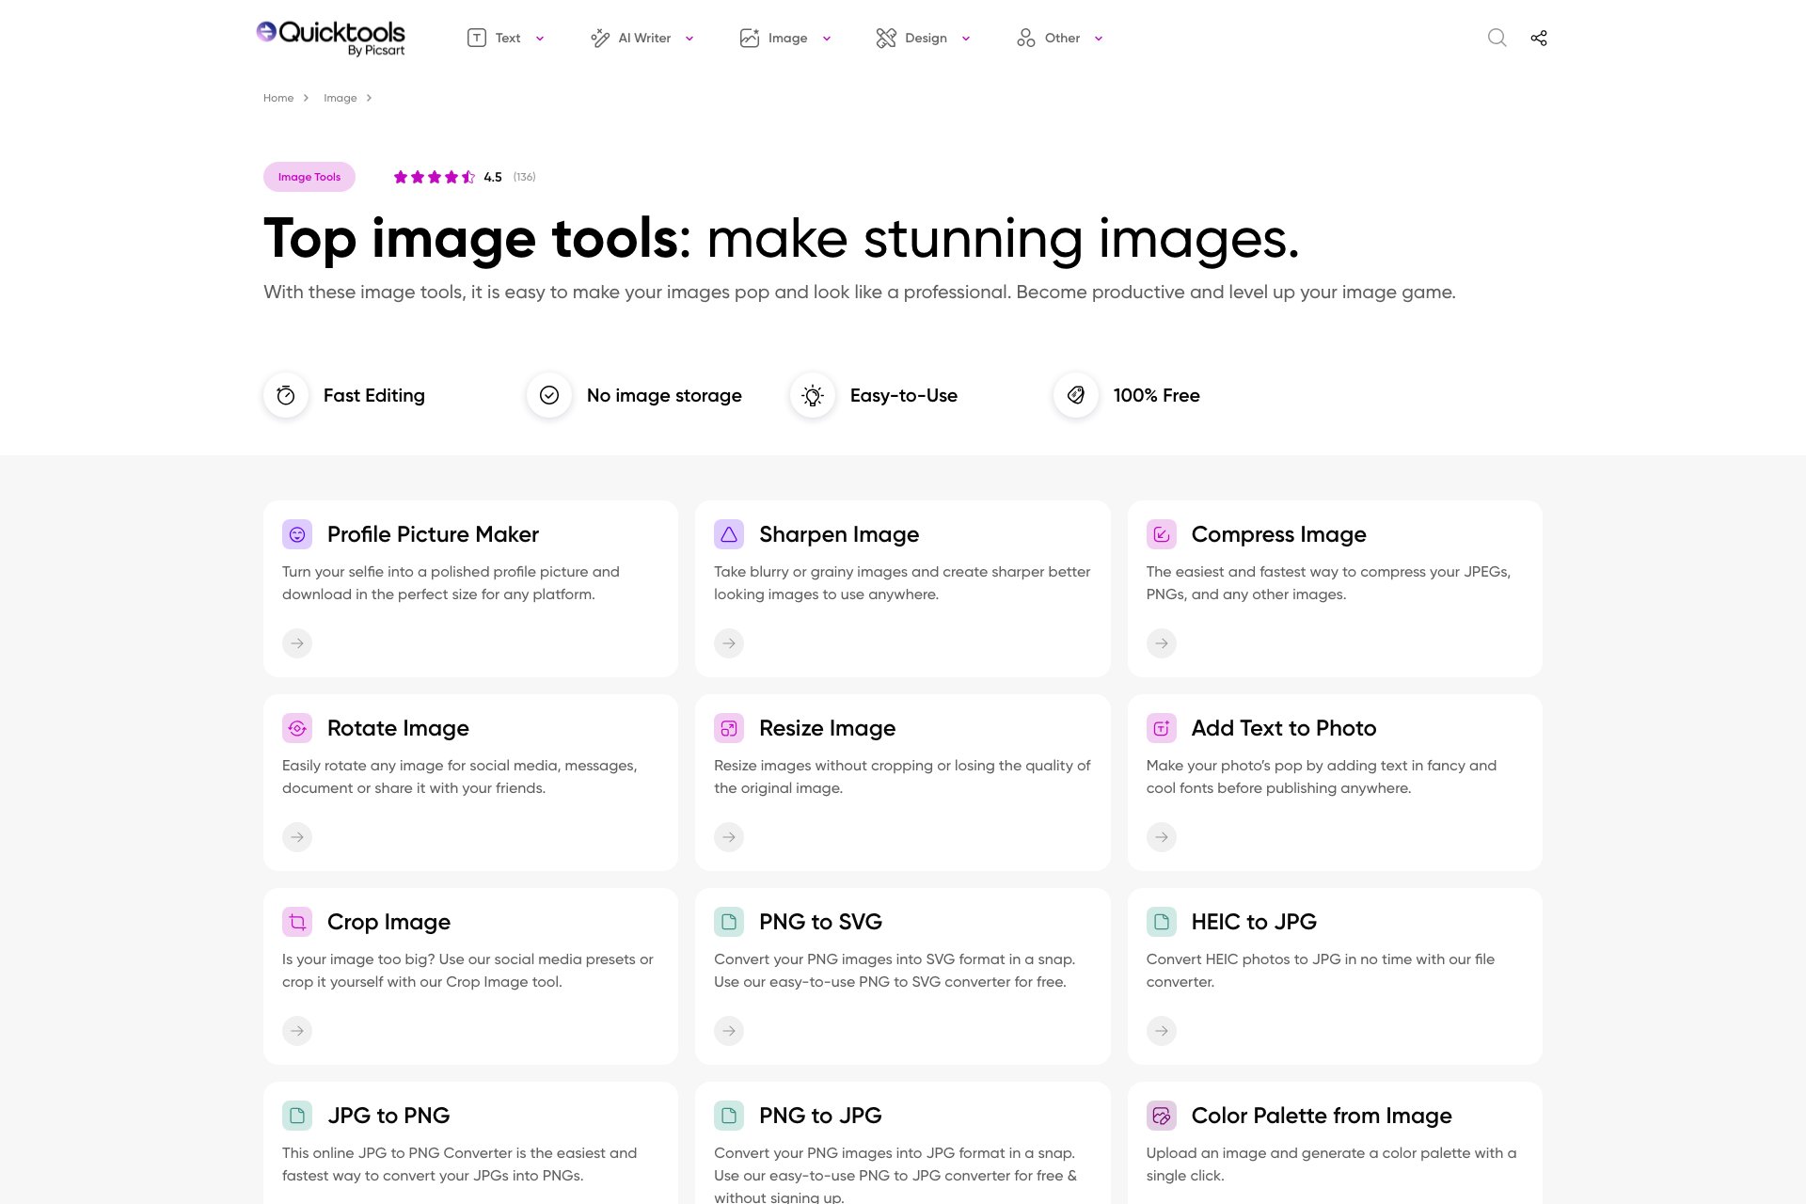Navigate to Home via breadcrumb link

point(278,98)
